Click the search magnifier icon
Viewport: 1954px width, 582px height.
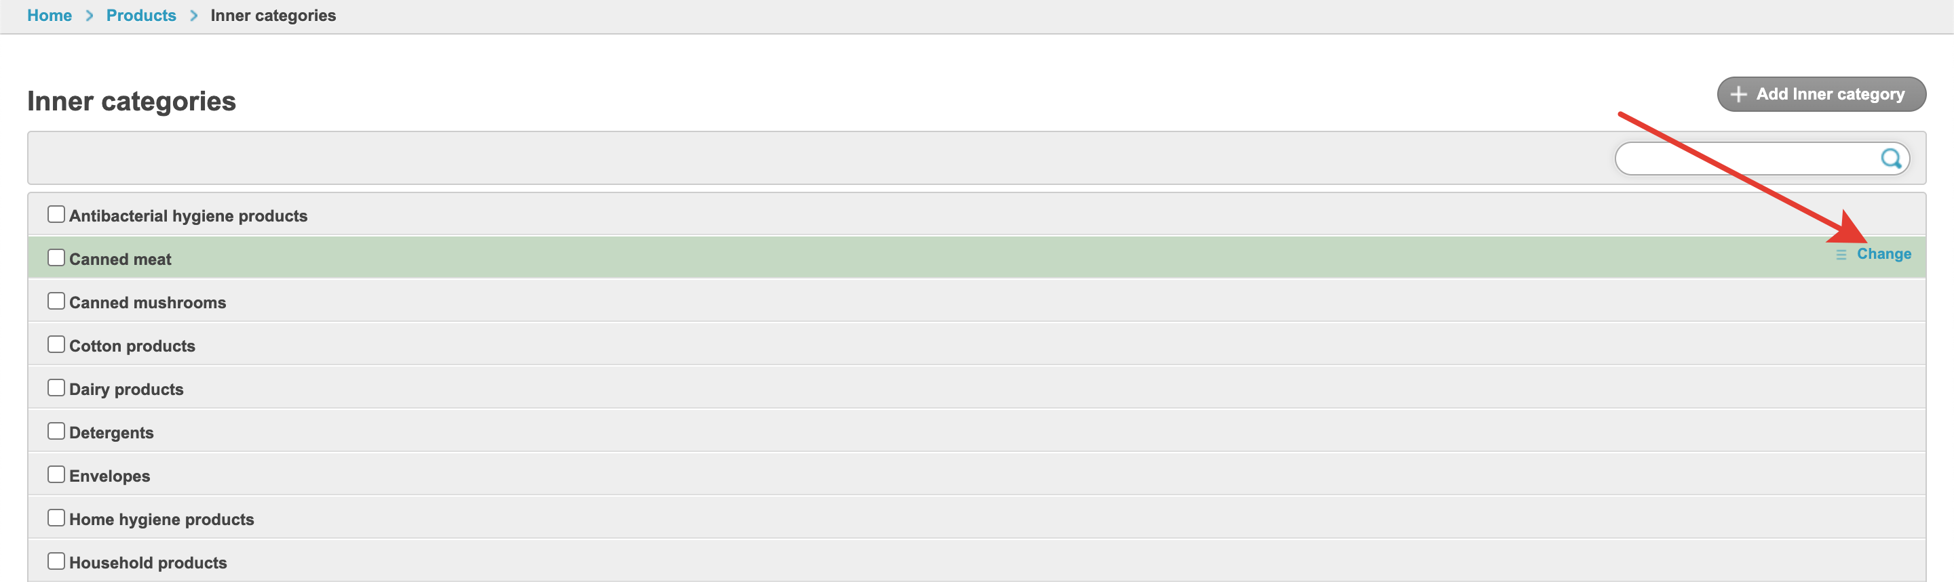(x=1890, y=159)
